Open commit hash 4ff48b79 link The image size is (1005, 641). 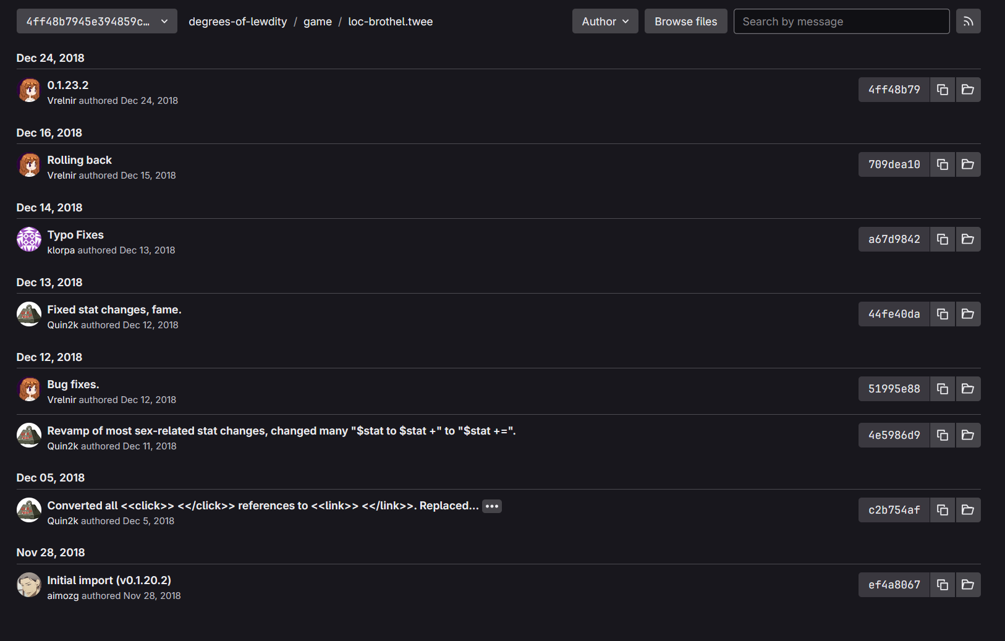pyautogui.click(x=894, y=90)
